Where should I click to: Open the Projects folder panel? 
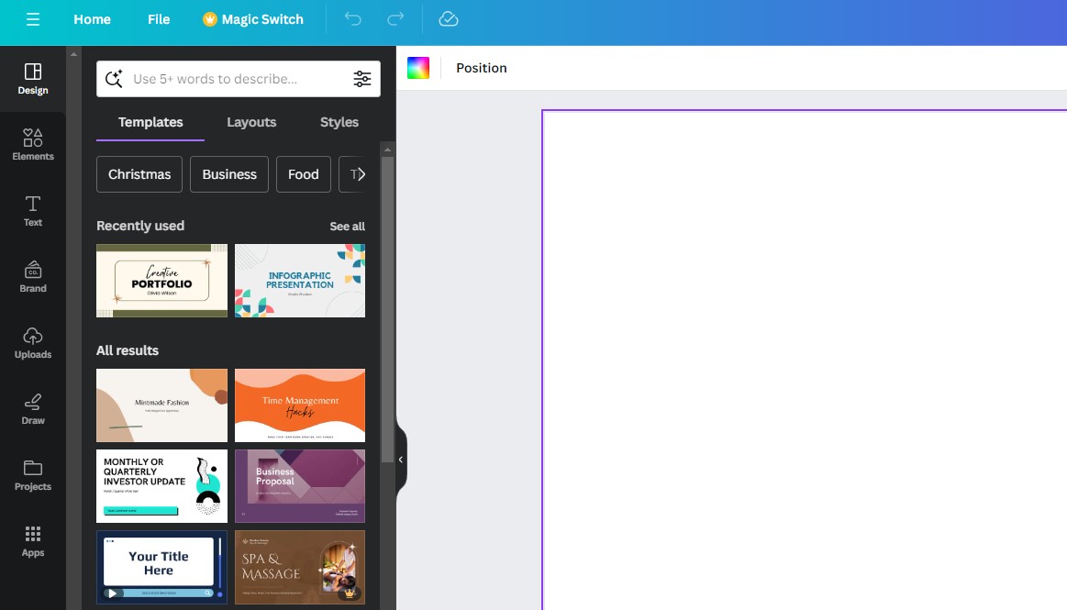[33, 475]
